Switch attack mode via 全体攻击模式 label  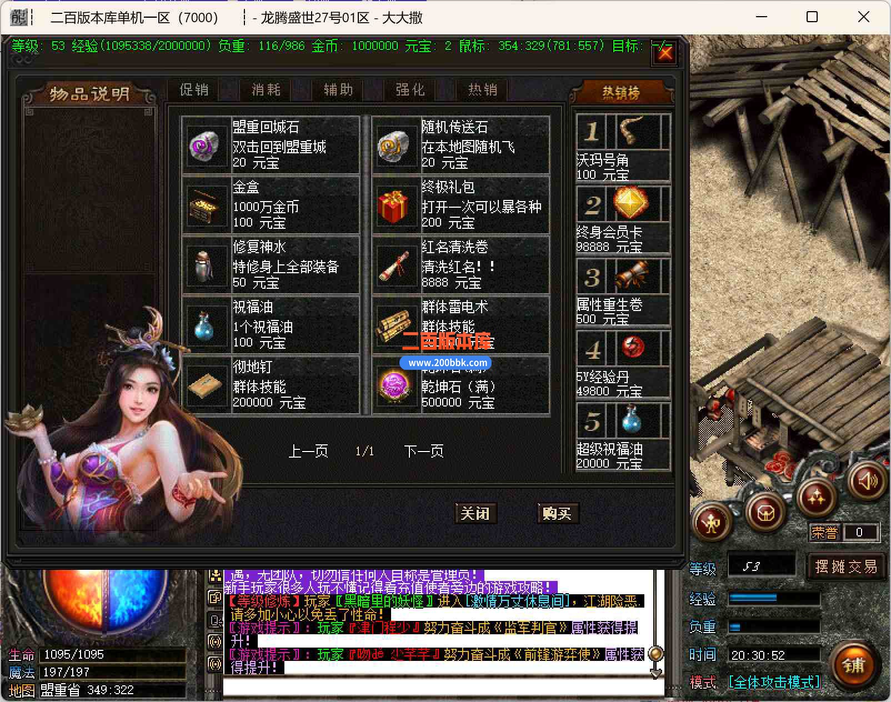click(x=774, y=682)
